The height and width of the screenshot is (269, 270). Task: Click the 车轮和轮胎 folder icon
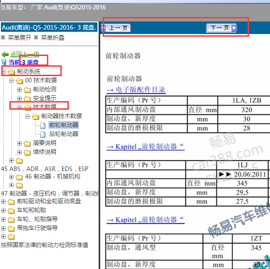[x=11, y=210]
